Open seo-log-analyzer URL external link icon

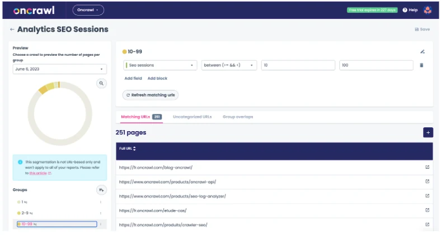tap(427, 196)
